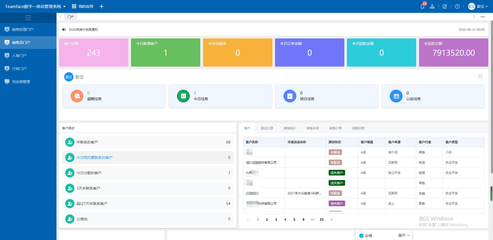Click the organization structure icon in header
This screenshot has width=493, height=240.
click(432, 6)
